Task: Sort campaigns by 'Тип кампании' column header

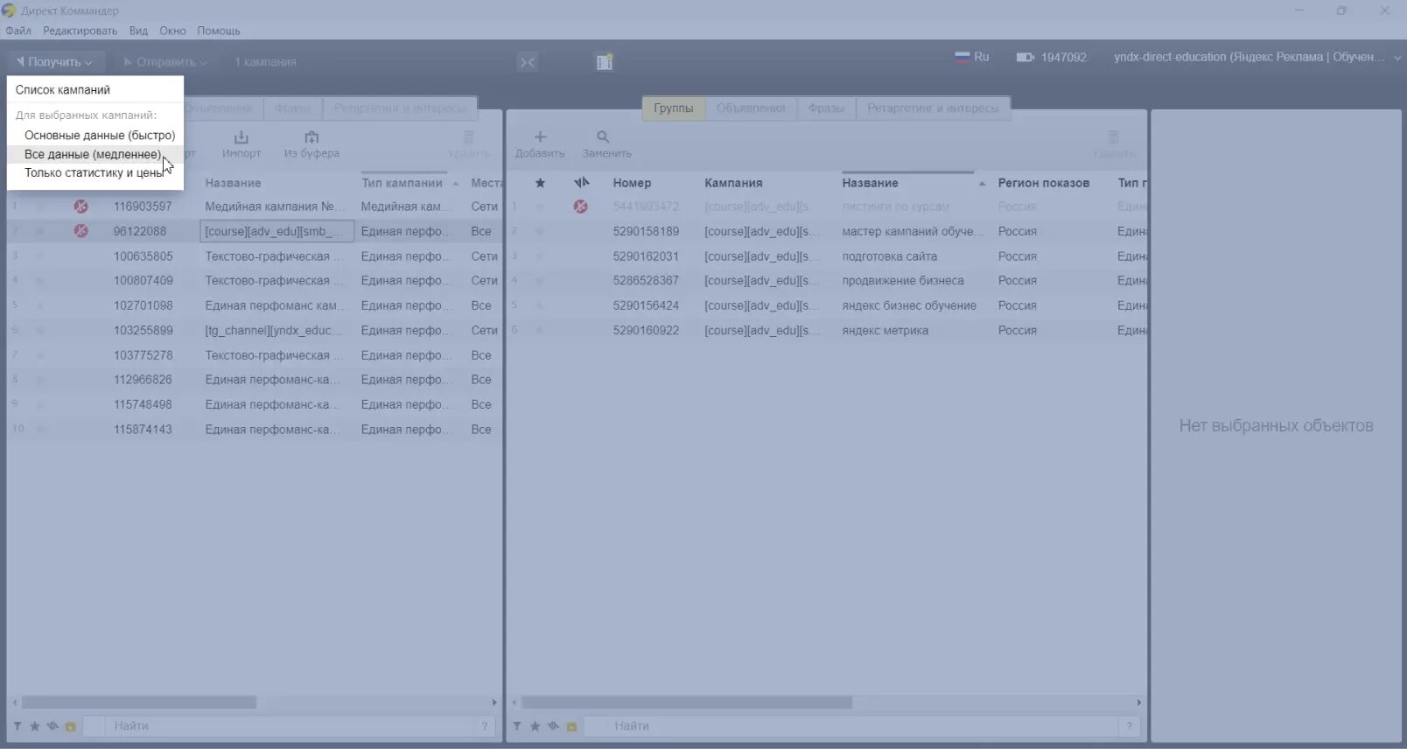Action: 402,183
